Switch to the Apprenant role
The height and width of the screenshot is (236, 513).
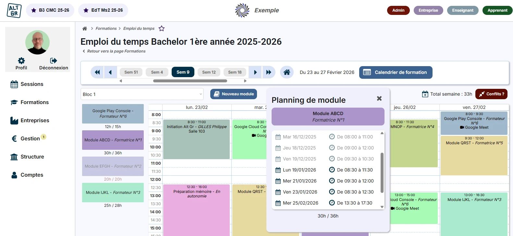(x=497, y=10)
